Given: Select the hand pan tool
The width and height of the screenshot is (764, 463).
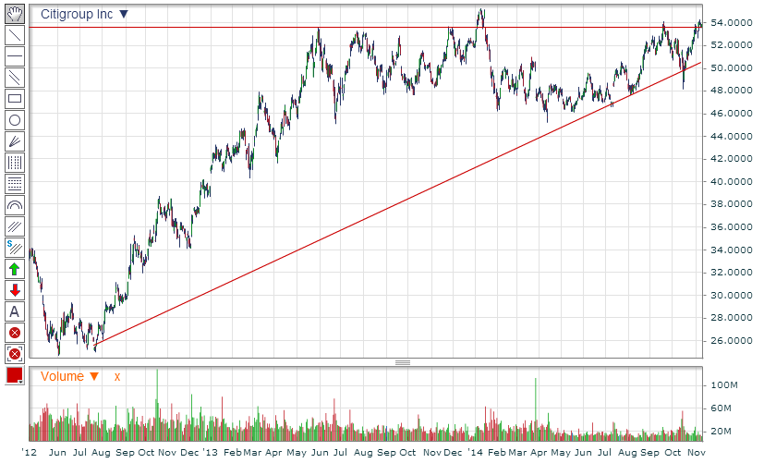Looking at the screenshot, I should click(x=15, y=14).
